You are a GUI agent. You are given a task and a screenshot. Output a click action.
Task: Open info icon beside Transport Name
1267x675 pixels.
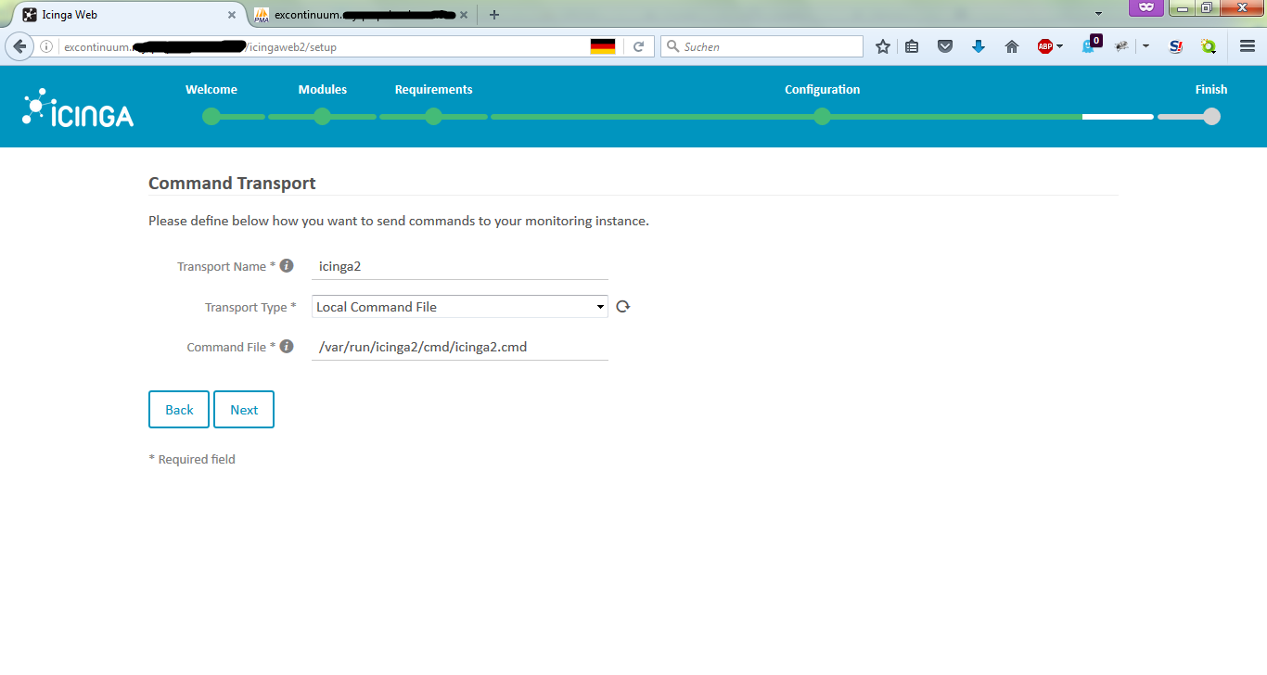pos(287,265)
